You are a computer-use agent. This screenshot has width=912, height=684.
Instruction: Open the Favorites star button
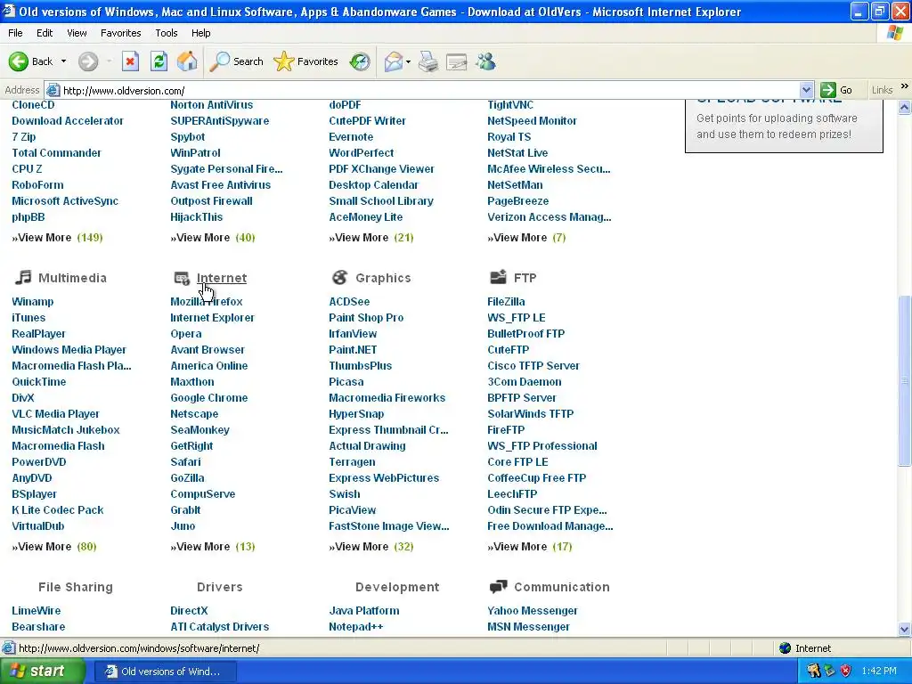(306, 61)
